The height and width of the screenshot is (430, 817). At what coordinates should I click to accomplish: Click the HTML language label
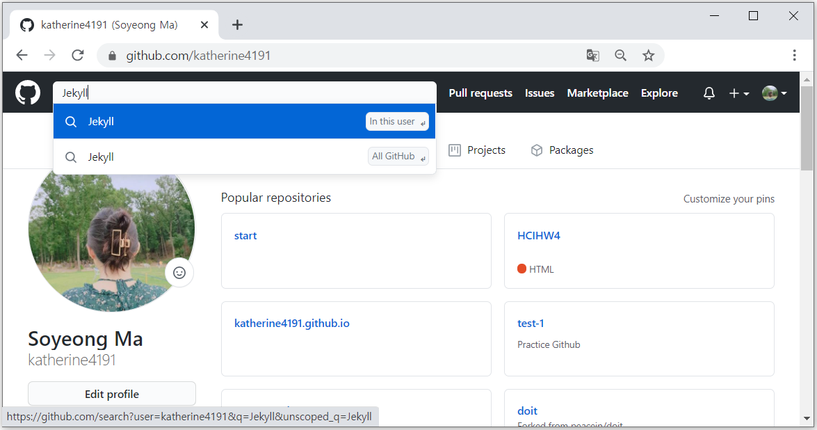(542, 269)
